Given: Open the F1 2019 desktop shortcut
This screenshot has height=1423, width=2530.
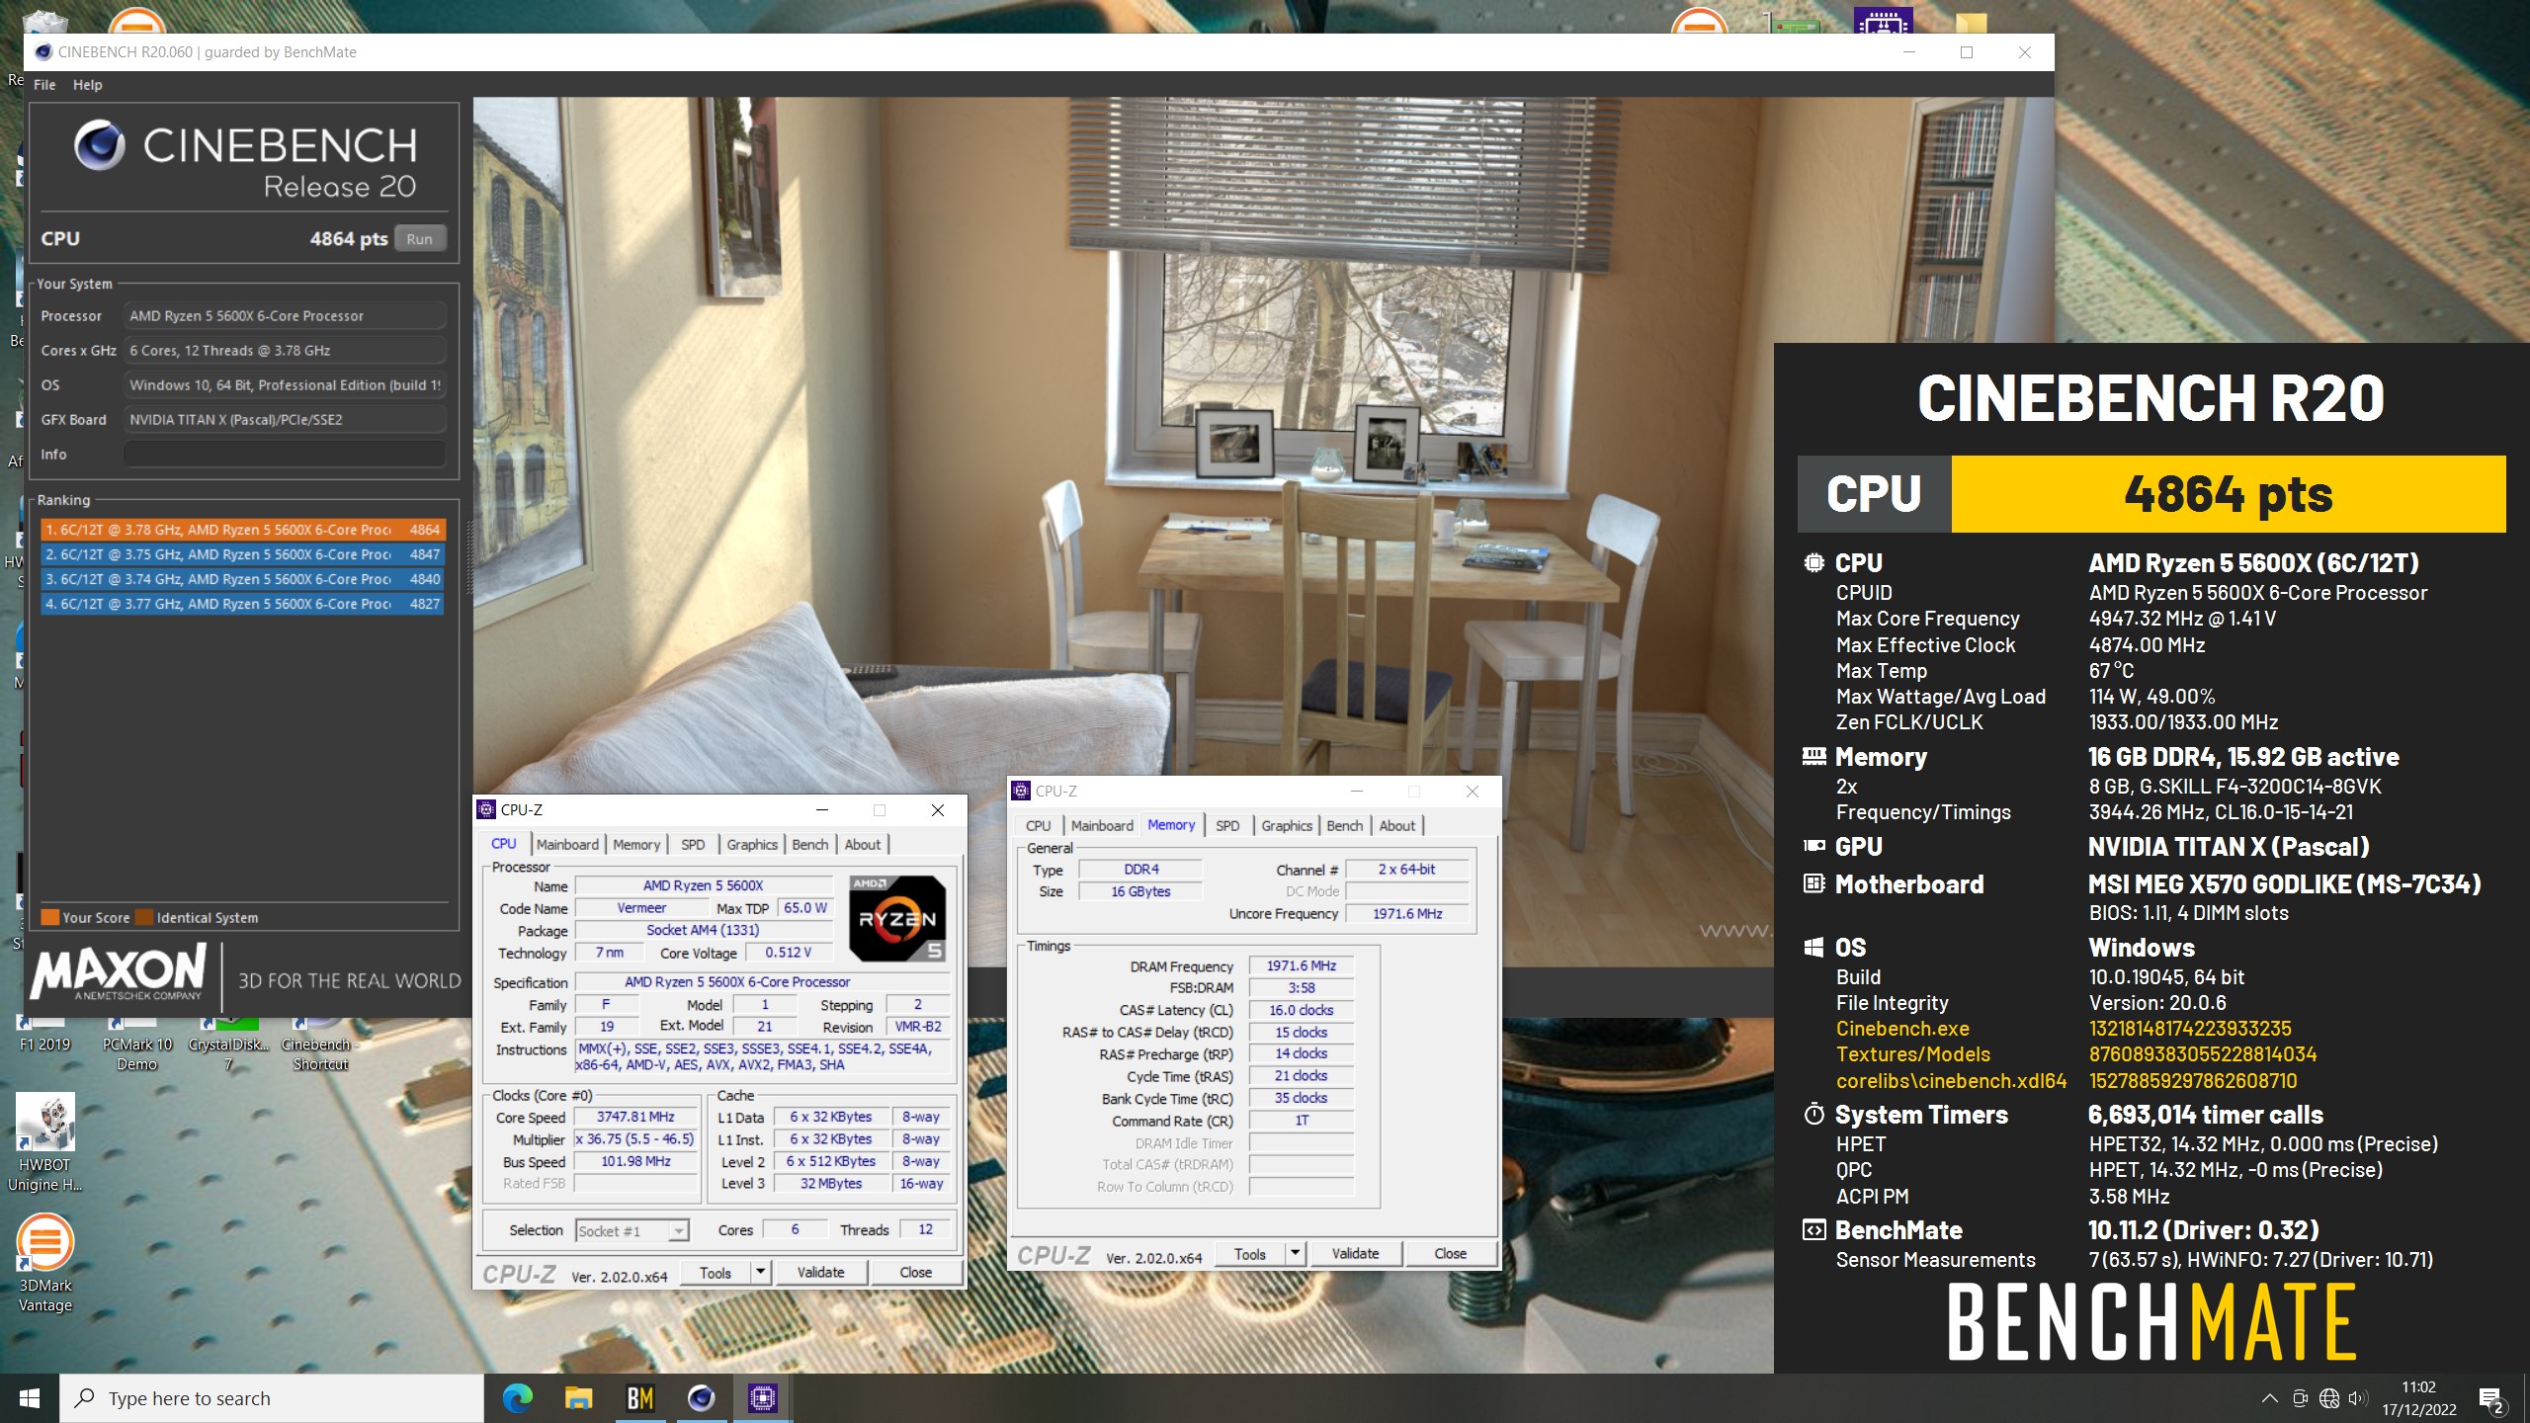Looking at the screenshot, I should click(x=44, y=1038).
